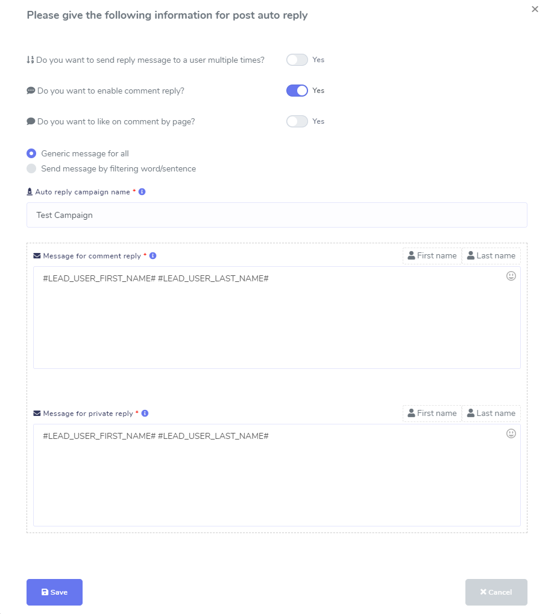Click the envelope icon beside Message for comment reply
This screenshot has height=614, width=554.
click(x=37, y=255)
